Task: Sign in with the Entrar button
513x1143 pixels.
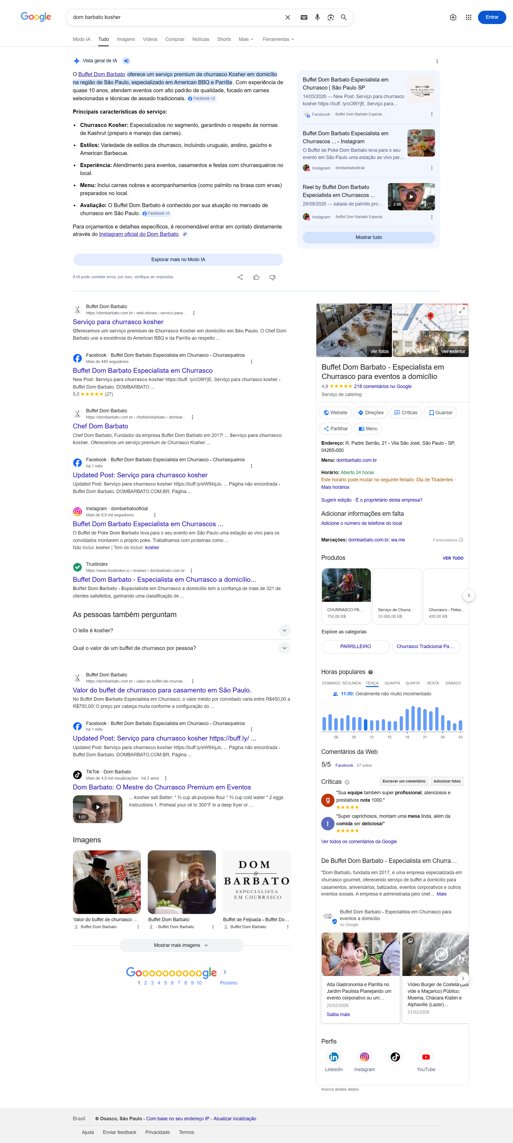Action: [x=492, y=17]
